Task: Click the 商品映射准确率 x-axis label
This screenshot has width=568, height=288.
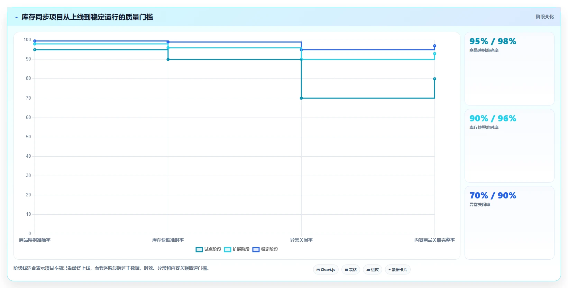Action: pyautogui.click(x=35, y=240)
